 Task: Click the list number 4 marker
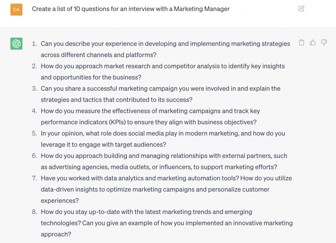[x=34, y=111]
